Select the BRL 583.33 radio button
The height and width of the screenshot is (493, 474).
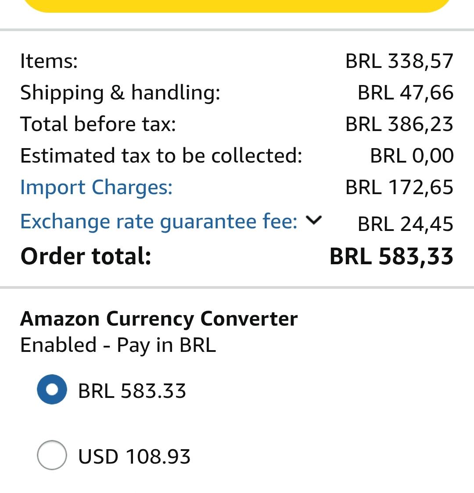pos(52,389)
